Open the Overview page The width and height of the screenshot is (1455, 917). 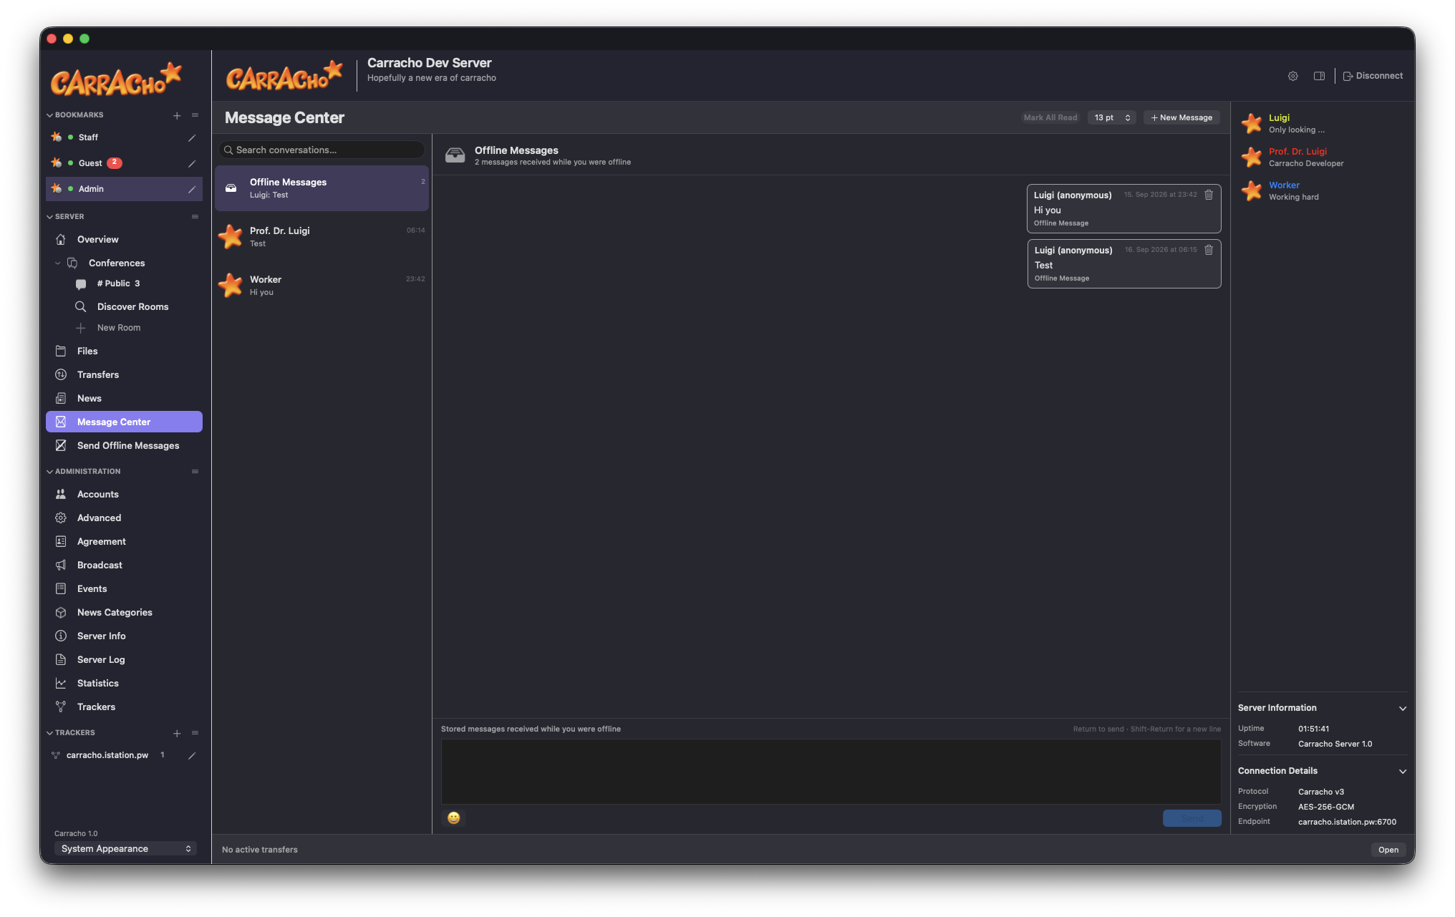coord(124,240)
